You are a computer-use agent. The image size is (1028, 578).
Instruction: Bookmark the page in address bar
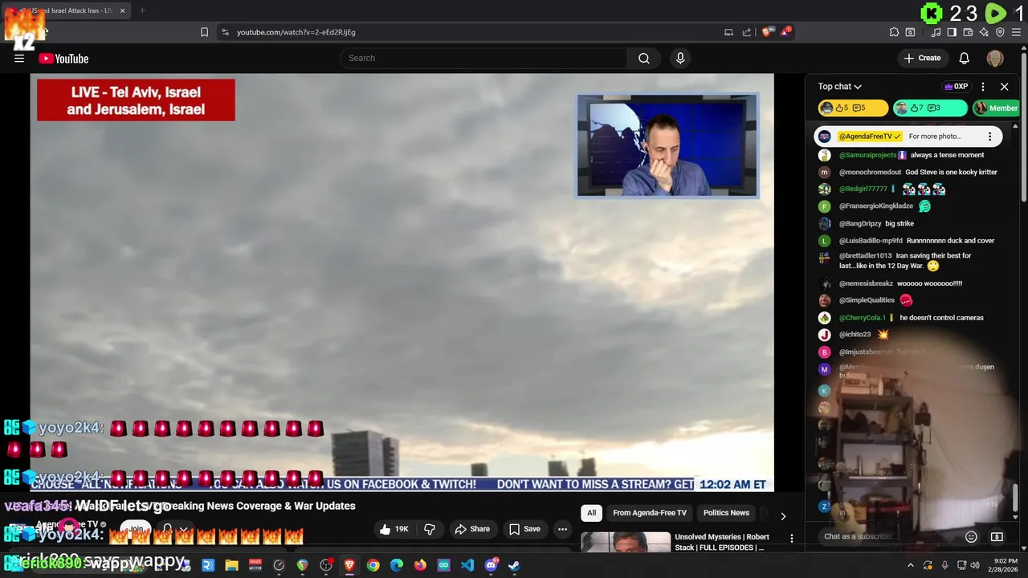(204, 32)
